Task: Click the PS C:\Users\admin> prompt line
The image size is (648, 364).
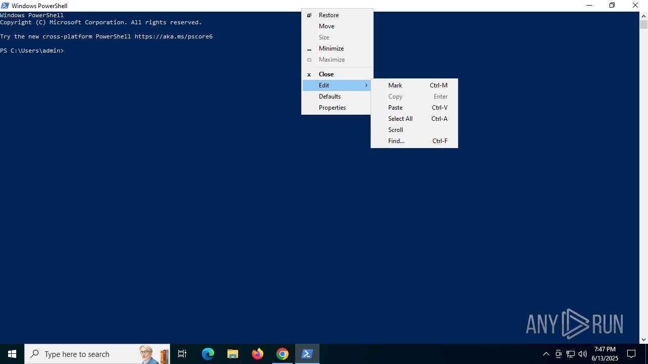Action: (32, 51)
